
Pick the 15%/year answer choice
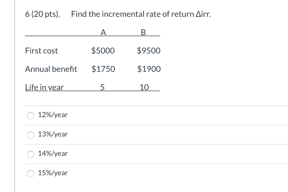point(30,174)
